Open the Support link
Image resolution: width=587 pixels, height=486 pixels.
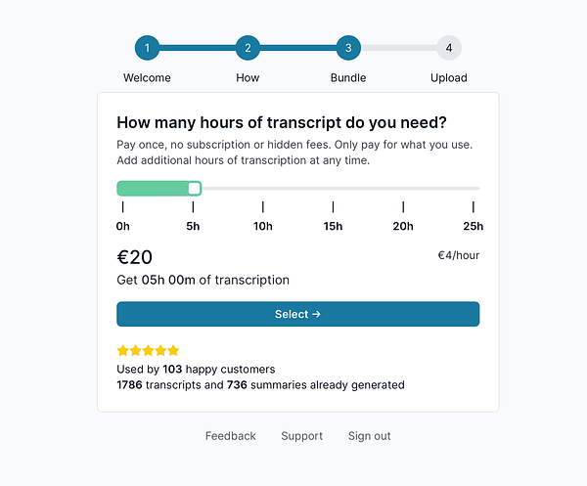tap(301, 436)
